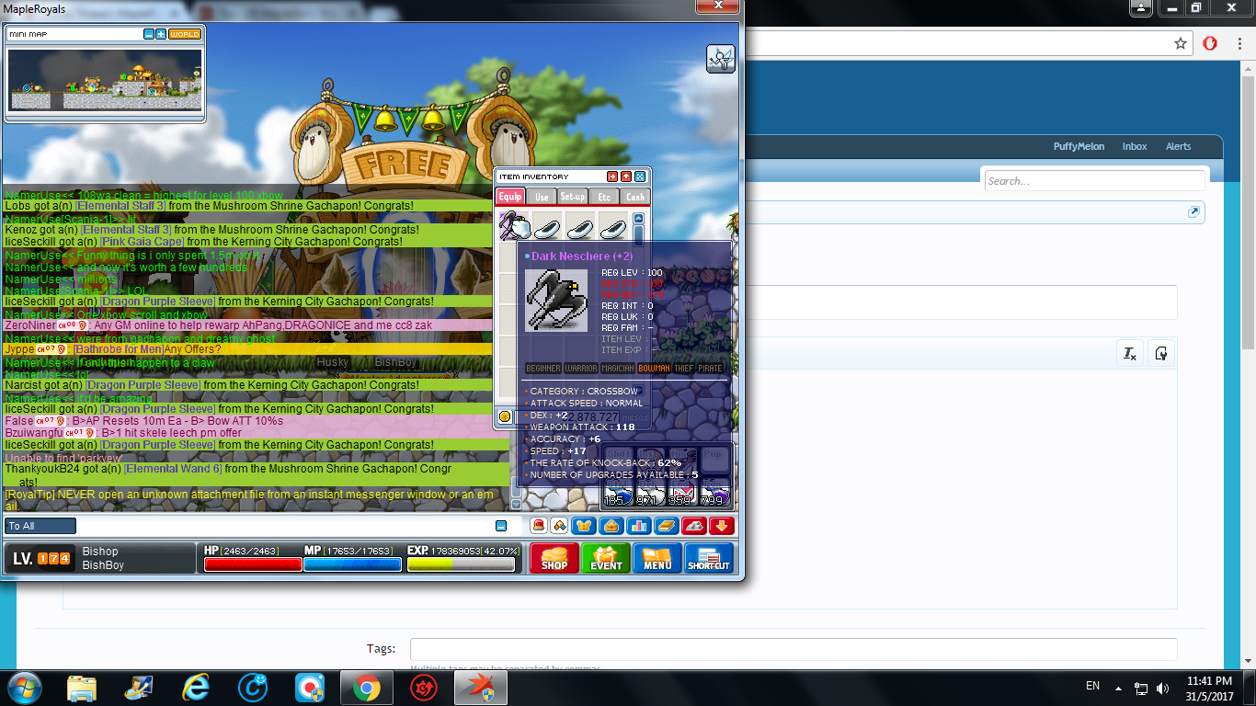Click the red arrow sort button in inventory header

(x=612, y=176)
